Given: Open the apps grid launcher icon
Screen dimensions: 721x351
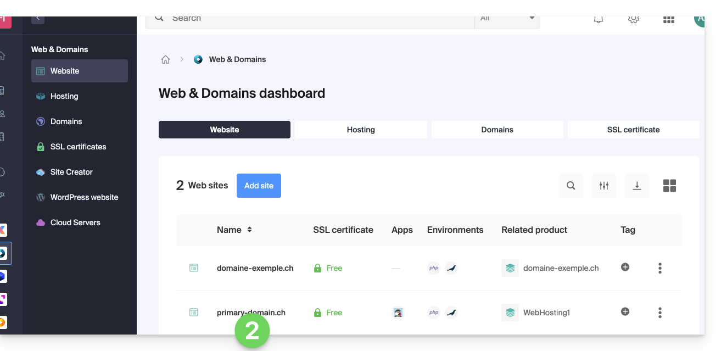Looking at the screenshot, I should 668,20.
